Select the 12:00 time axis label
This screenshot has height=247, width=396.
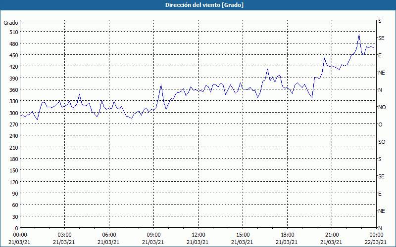pos(198,235)
